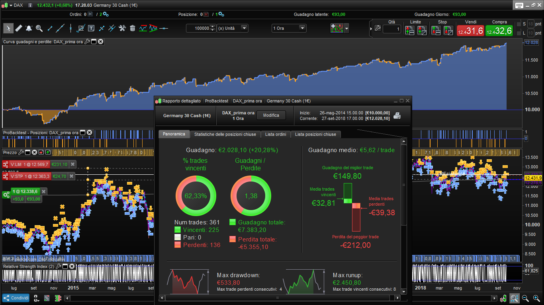Close the ProBacktest Posizioni panel

tap(89, 133)
